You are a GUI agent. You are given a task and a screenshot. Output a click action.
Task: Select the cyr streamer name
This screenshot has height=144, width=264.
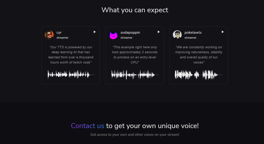59,32
